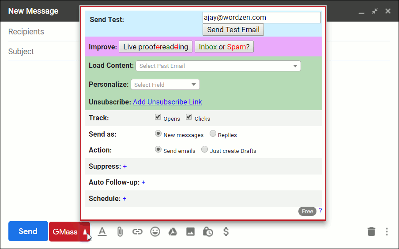Insert a link using chain icon
This screenshot has width=399, height=249.
(x=137, y=231)
